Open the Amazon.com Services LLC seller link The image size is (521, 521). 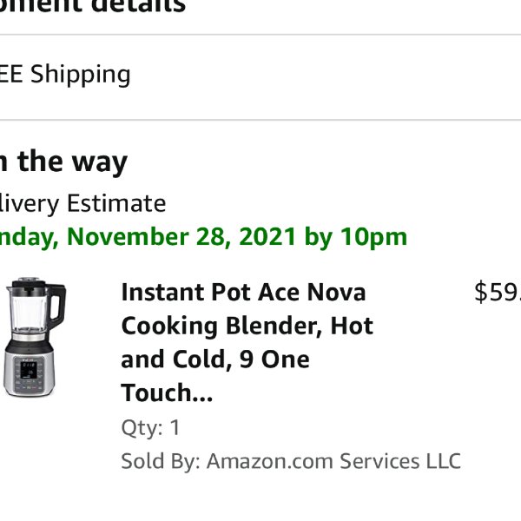pos(333,461)
